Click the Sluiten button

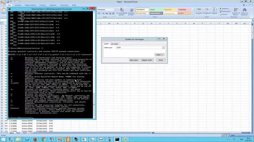(161, 60)
